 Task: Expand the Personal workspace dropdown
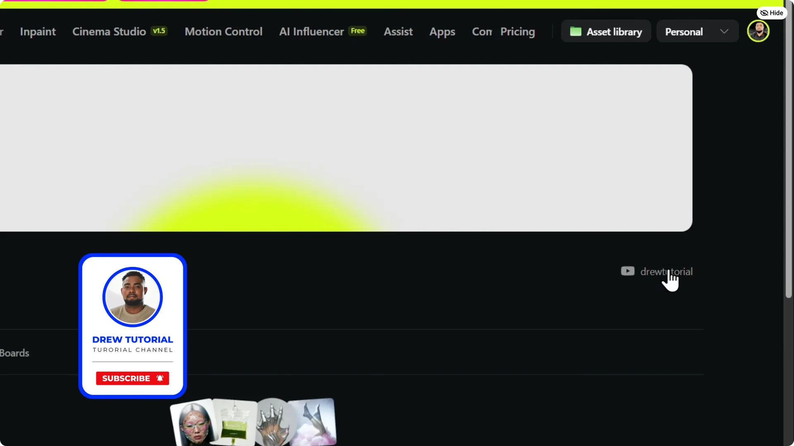pos(697,31)
